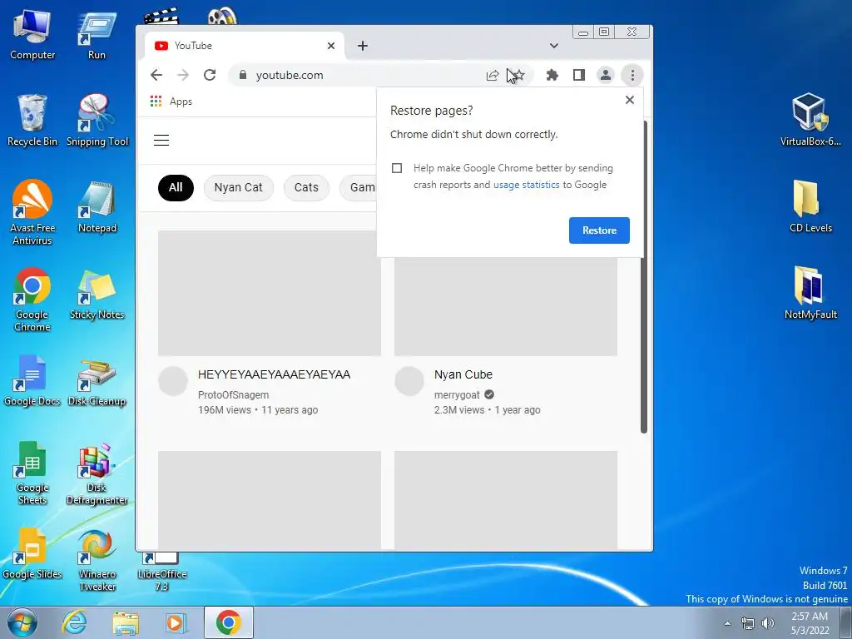Select the Google Chrome desktop shortcut
Screen dimensions: 852x639
click(32, 300)
